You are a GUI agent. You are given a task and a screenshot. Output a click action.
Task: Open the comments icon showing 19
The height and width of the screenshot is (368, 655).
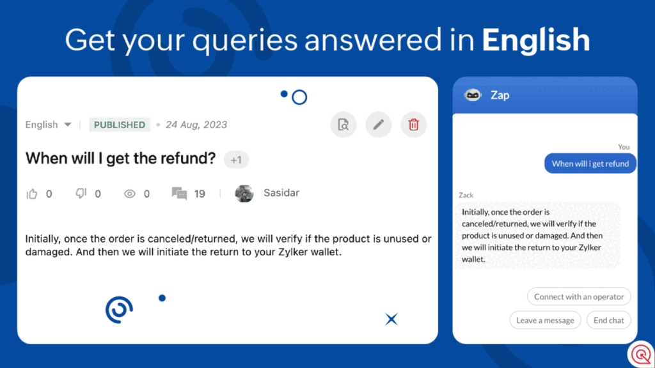179,193
